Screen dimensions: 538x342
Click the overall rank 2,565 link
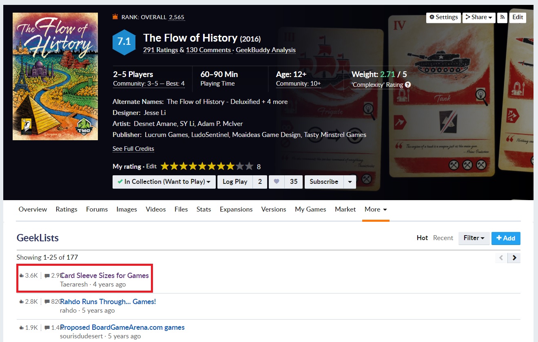[177, 17]
